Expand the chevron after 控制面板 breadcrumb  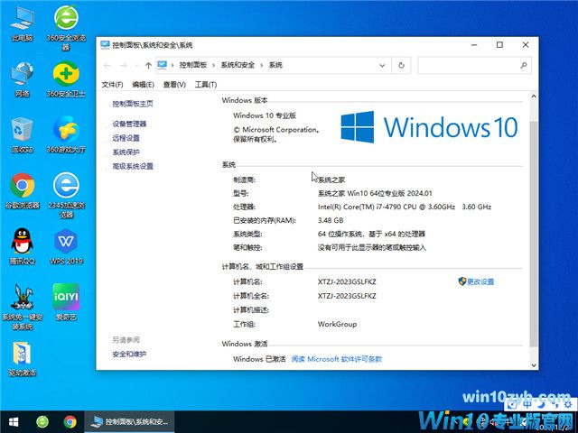click(213, 66)
